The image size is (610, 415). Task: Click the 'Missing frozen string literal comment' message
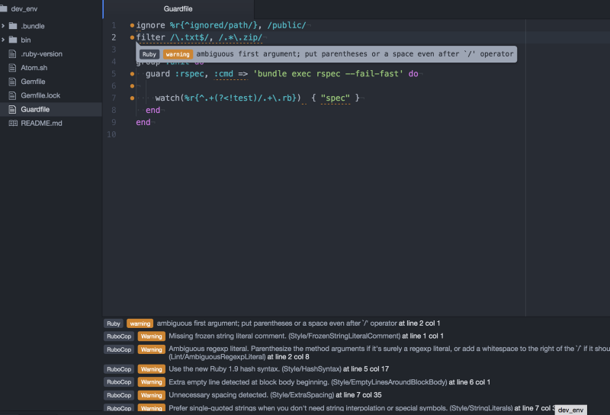pyautogui.click(x=227, y=336)
